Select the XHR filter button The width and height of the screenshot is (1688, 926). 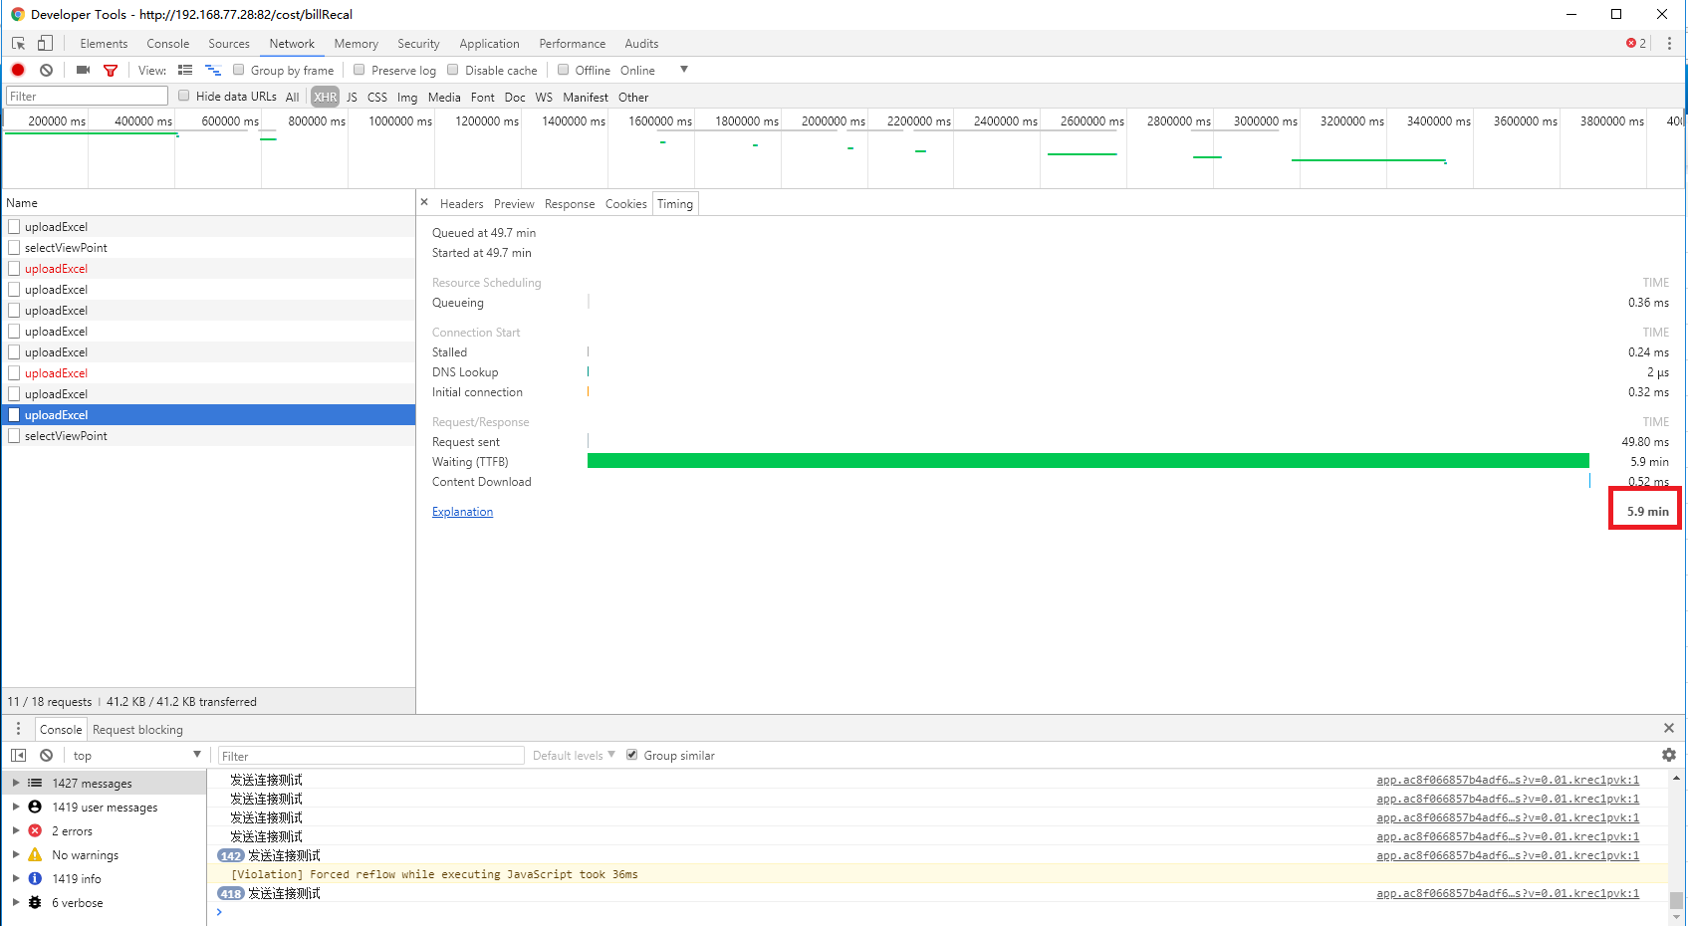point(325,97)
